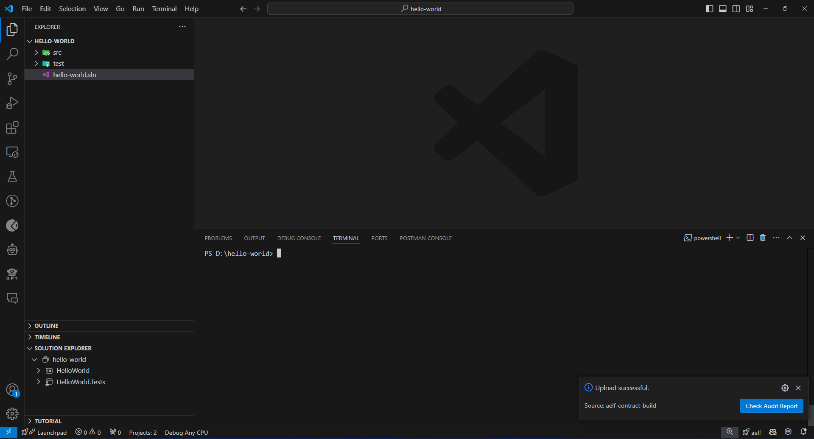Viewport: 814px width, 439px height.
Task: Click Debug Any CPU in status bar
Action: coord(186,432)
